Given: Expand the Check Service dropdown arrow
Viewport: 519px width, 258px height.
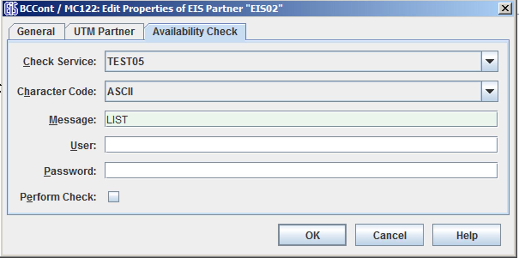Looking at the screenshot, I should (x=490, y=61).
